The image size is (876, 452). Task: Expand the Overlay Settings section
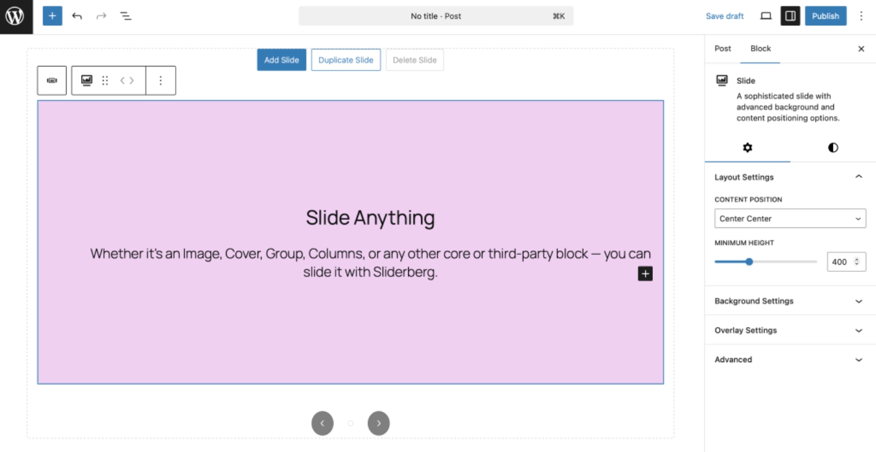pyautogui.click(x=790, y=330)
